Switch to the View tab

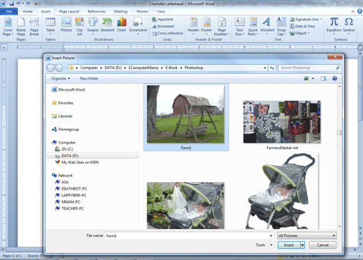click(x=161, y=11)
